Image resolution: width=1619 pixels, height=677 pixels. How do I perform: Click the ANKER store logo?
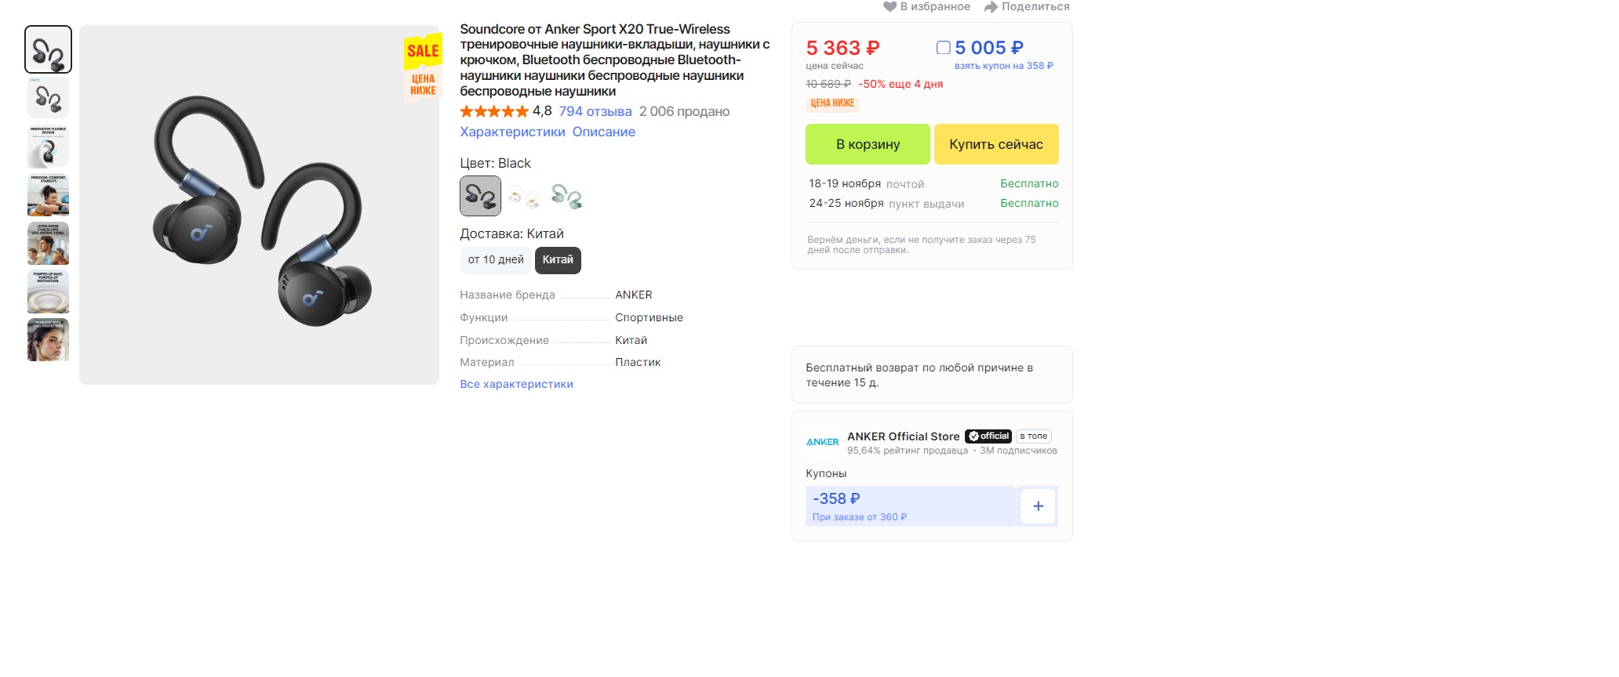coord(822,442)
